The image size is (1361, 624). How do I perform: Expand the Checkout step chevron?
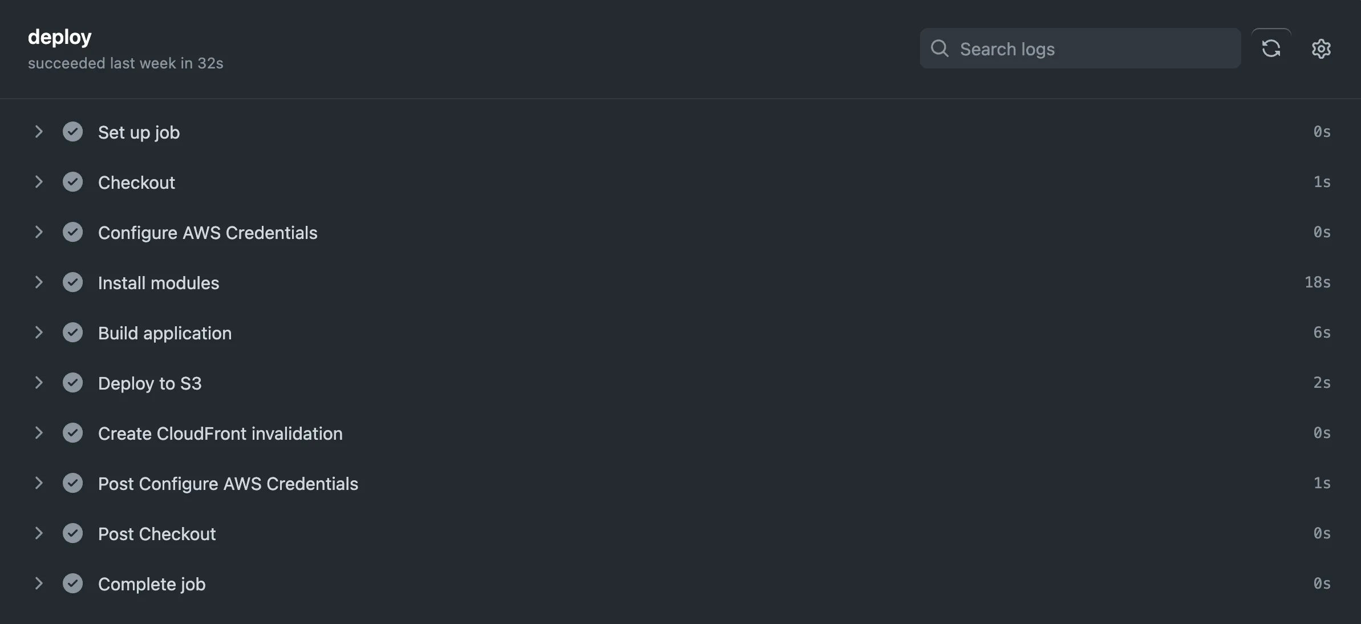(38, 182)
